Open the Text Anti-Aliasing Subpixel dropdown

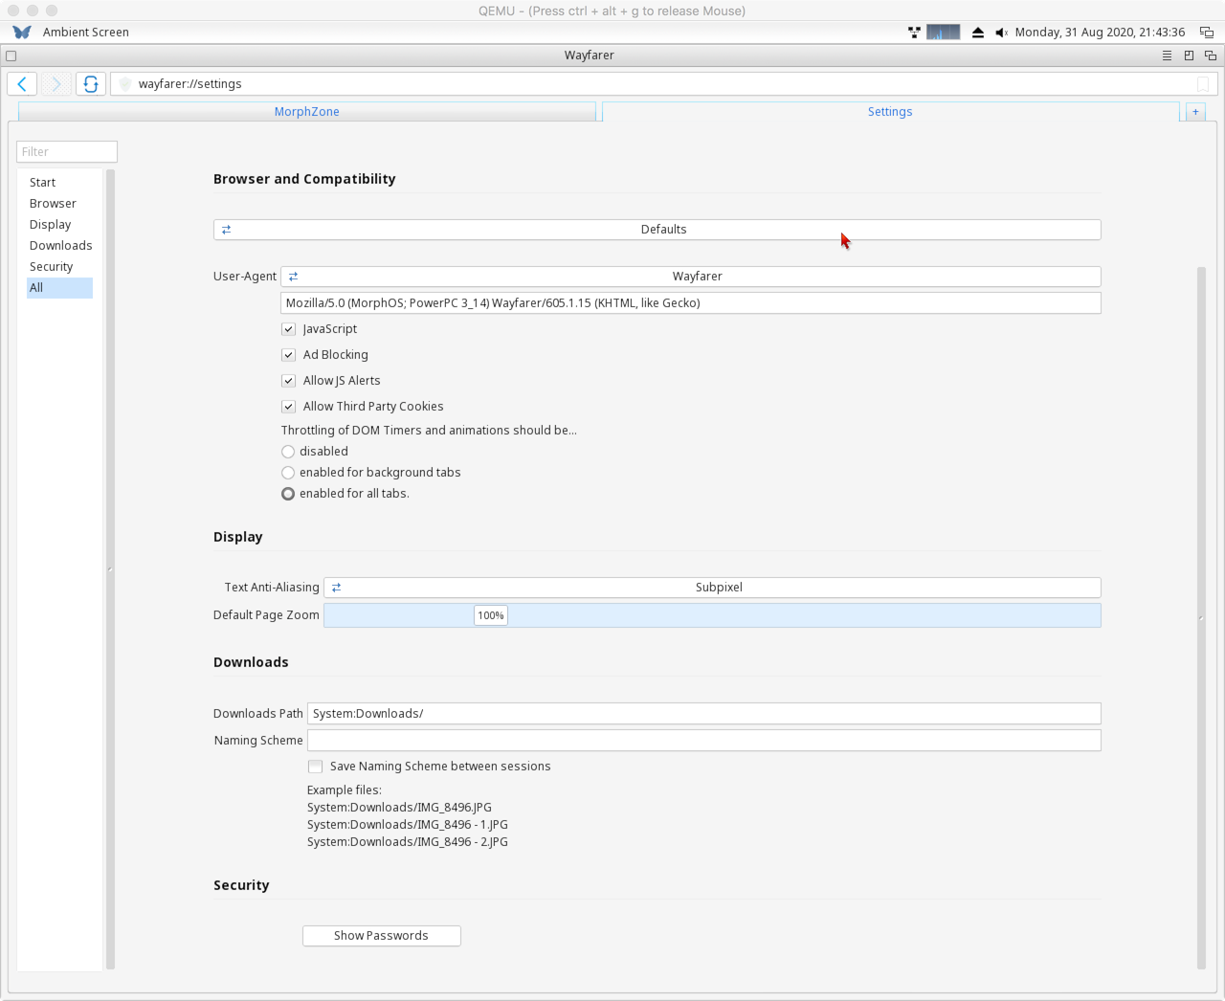[x=712, y=588]
